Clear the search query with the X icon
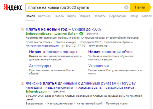Image resolution: width=153 pixels, height=109 pixels. click(126, 7)
